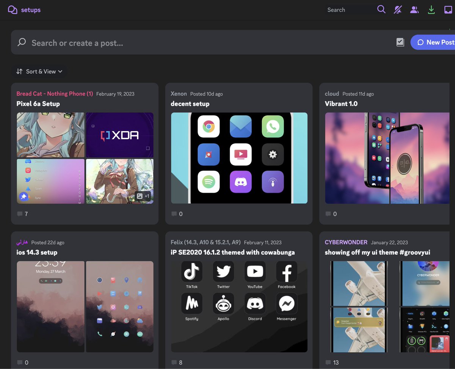Toggle the notification bell mute icon
Viewport: 455px width, 369px height.
[x=398, y=10]
